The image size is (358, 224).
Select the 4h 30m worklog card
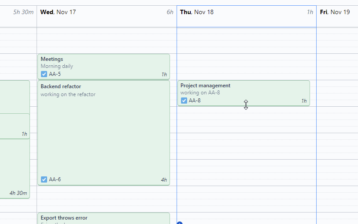point(15,168)
